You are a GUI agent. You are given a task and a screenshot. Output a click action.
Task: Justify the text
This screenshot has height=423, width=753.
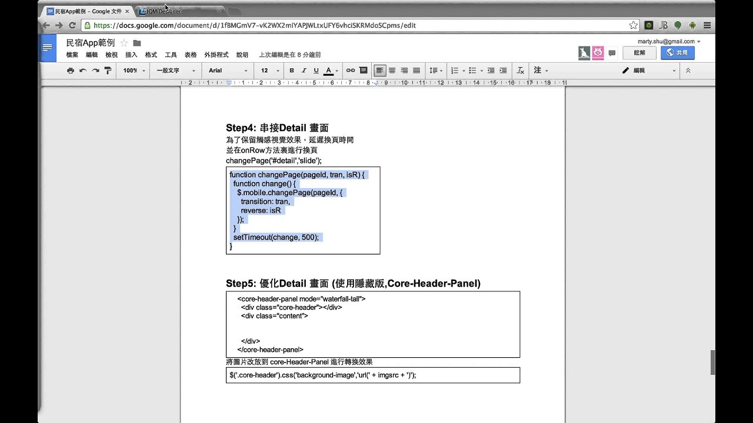[417, 70]
